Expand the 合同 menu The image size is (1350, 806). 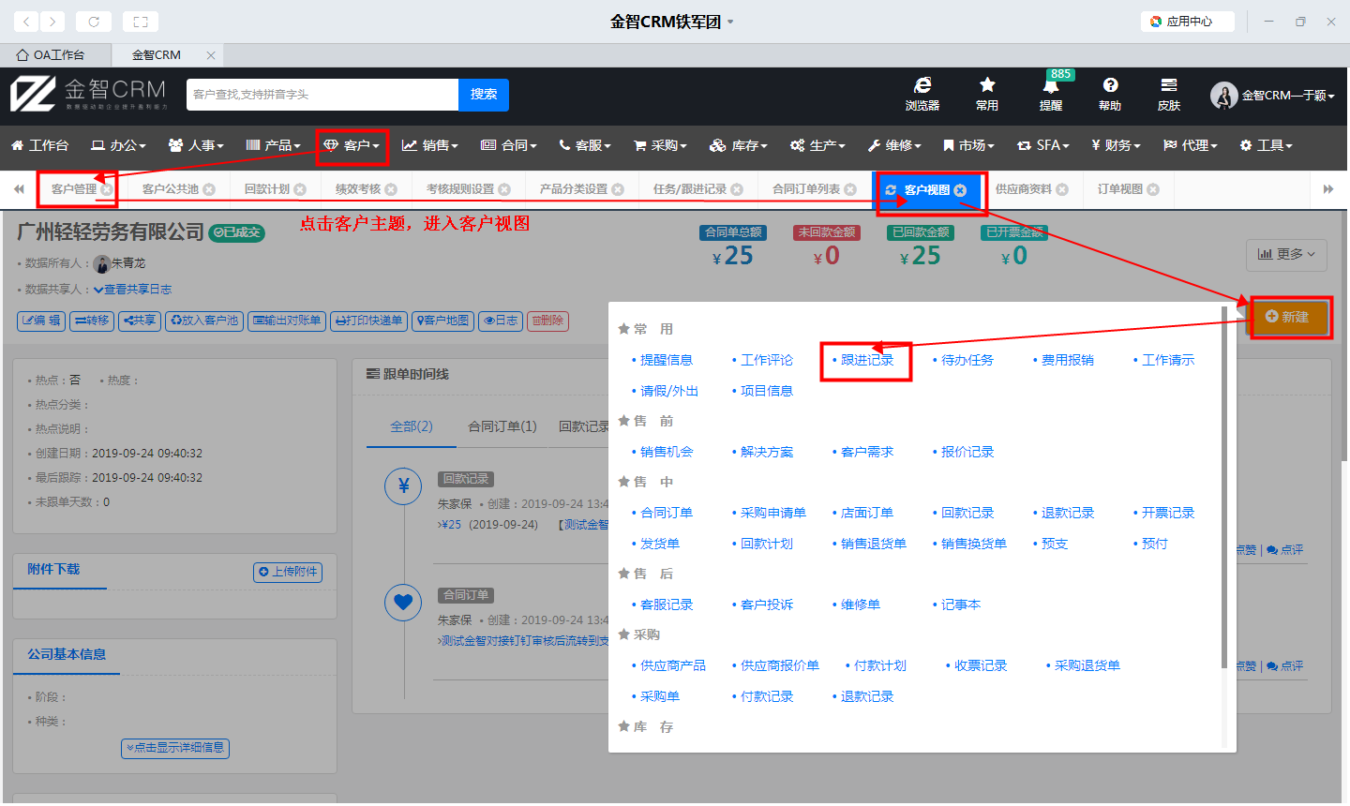tap(509, 145)
